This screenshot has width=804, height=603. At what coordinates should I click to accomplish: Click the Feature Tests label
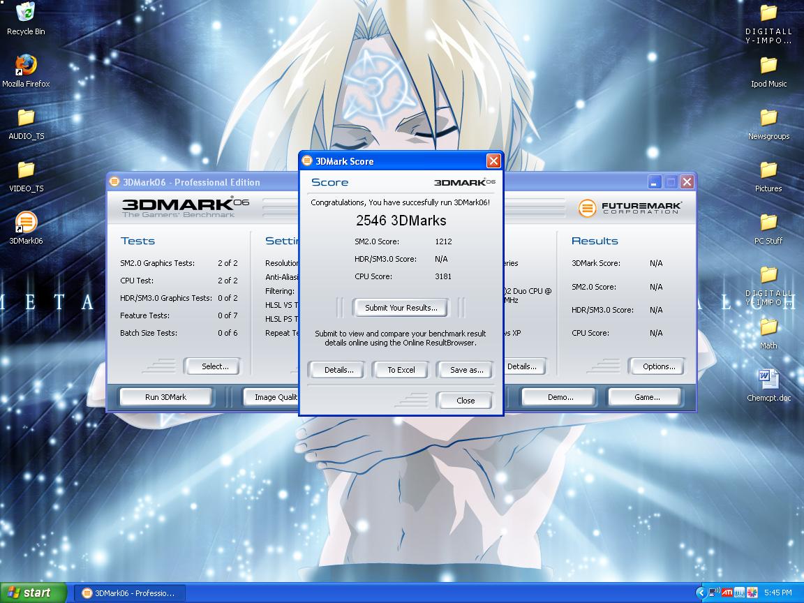[144, 315]
